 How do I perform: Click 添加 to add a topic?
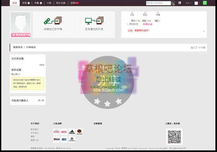[x=41, y=65]
